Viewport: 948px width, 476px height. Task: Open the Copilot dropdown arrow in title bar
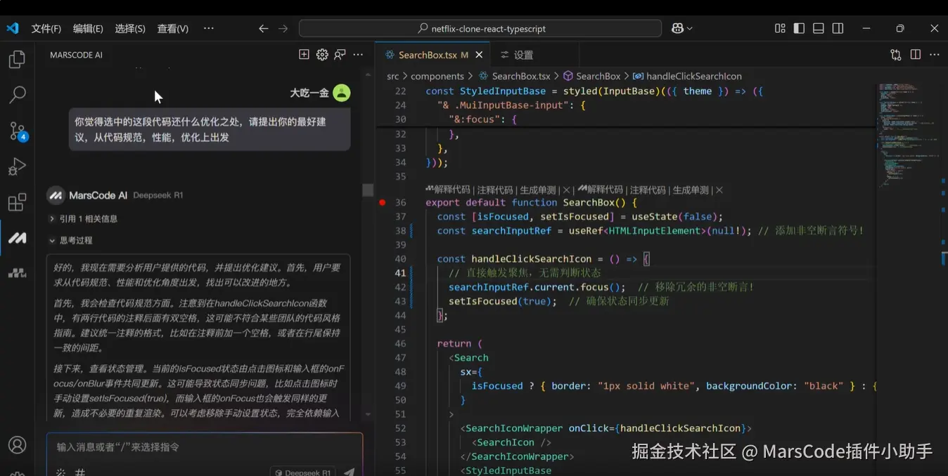pos(690,29)
